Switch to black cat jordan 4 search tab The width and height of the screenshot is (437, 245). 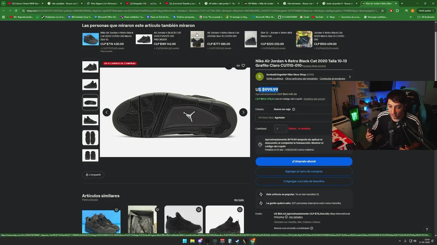click(x=340, y=3)
